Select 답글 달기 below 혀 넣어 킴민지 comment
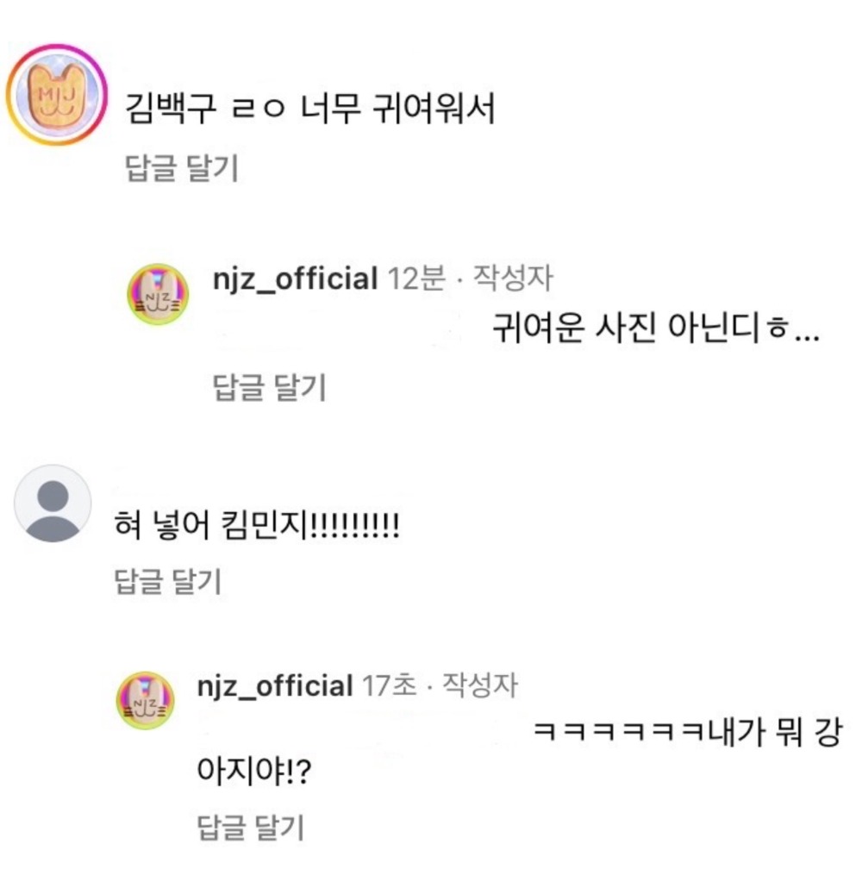The width and height of the screenshot is (862, 875). tap(168, 581)
